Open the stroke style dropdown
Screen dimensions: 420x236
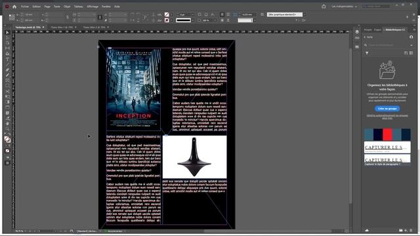coord(192,20)
